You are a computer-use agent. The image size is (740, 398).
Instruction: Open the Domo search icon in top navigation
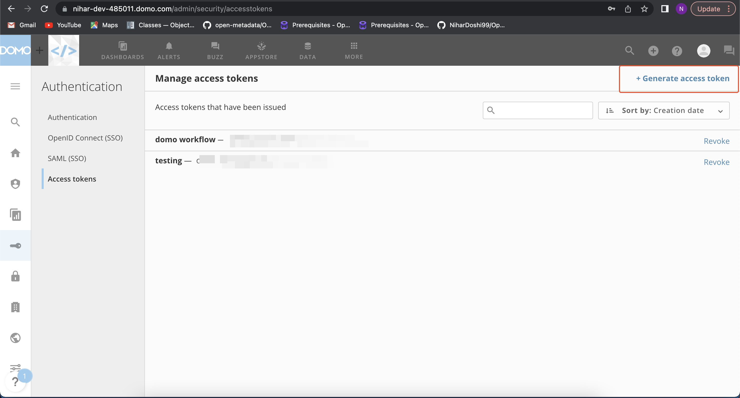pyautogui.click(x=630, y=51)
